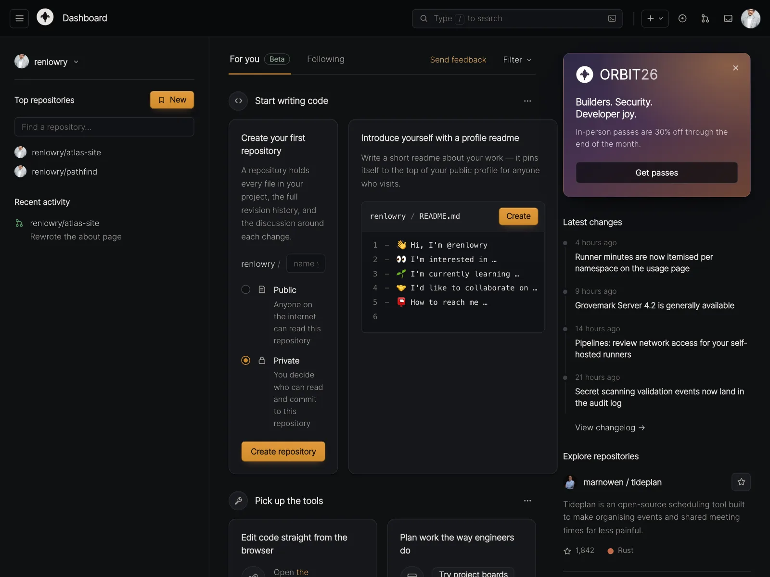Open marnowen / tideplan repository
This screenshot has height=577, width=770.
pos(622,482)
